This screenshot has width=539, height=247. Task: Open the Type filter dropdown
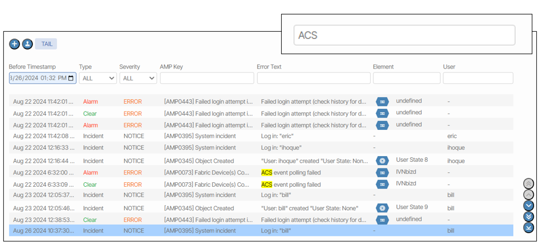click(x=98, y=78)
